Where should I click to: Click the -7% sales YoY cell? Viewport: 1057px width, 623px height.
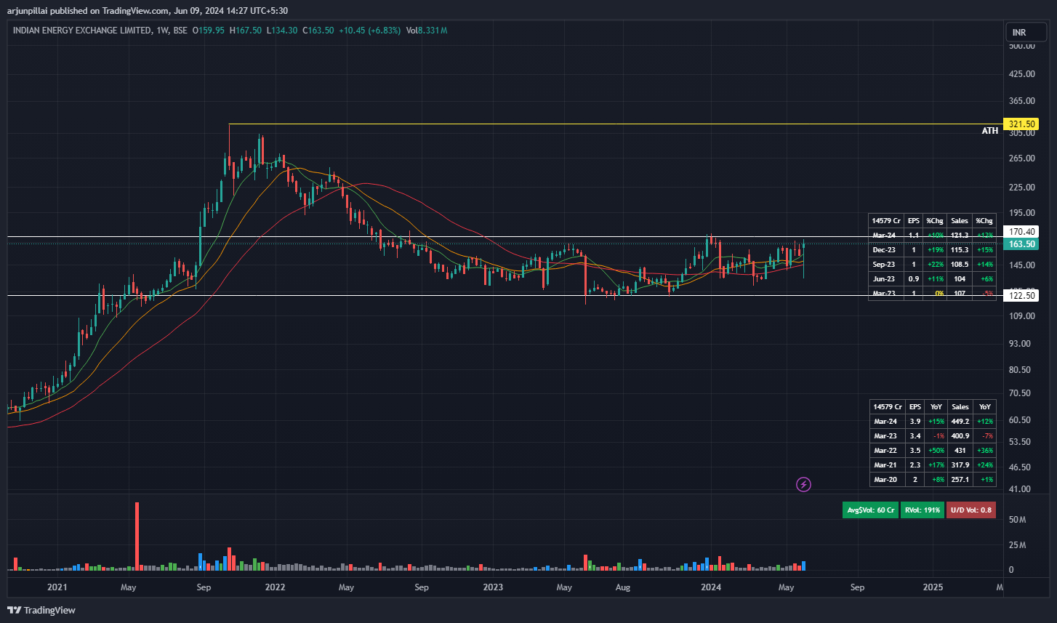[985, 436]
